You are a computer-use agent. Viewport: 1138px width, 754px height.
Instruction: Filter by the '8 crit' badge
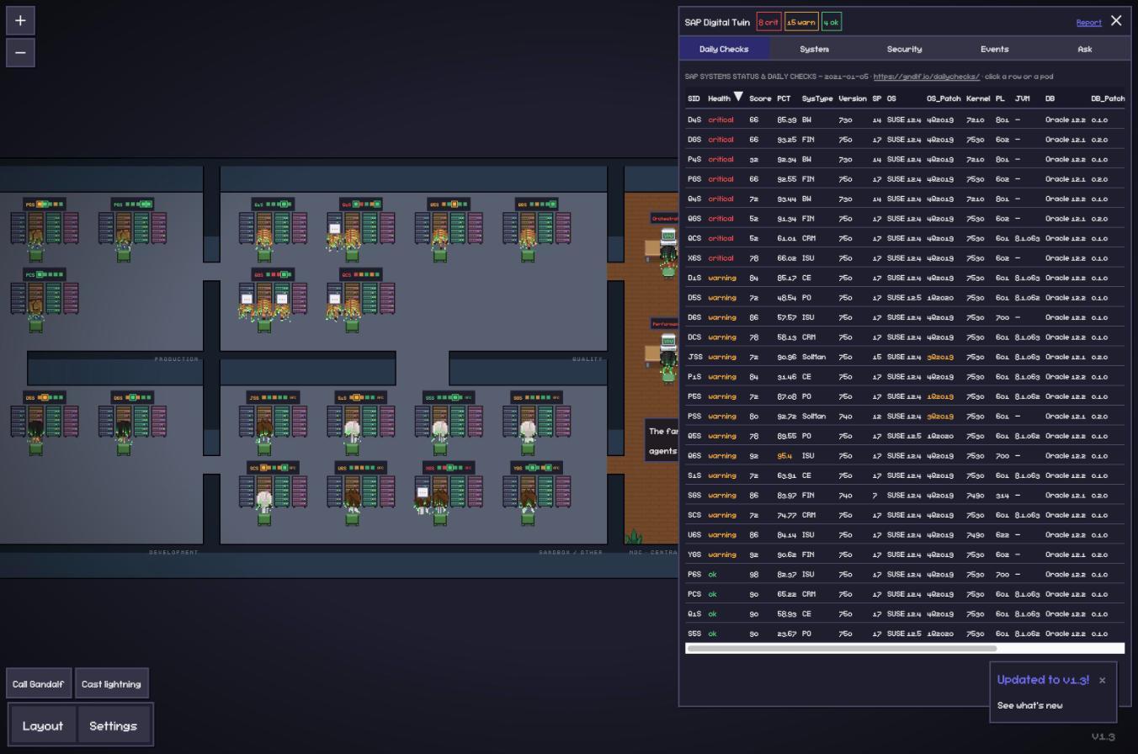768,23
